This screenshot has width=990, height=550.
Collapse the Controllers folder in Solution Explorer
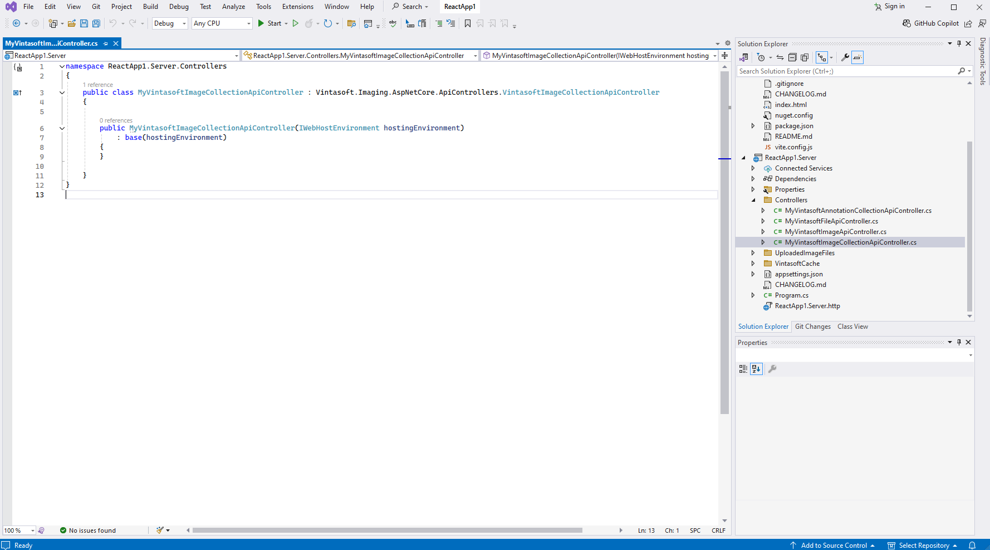point(753,200)
